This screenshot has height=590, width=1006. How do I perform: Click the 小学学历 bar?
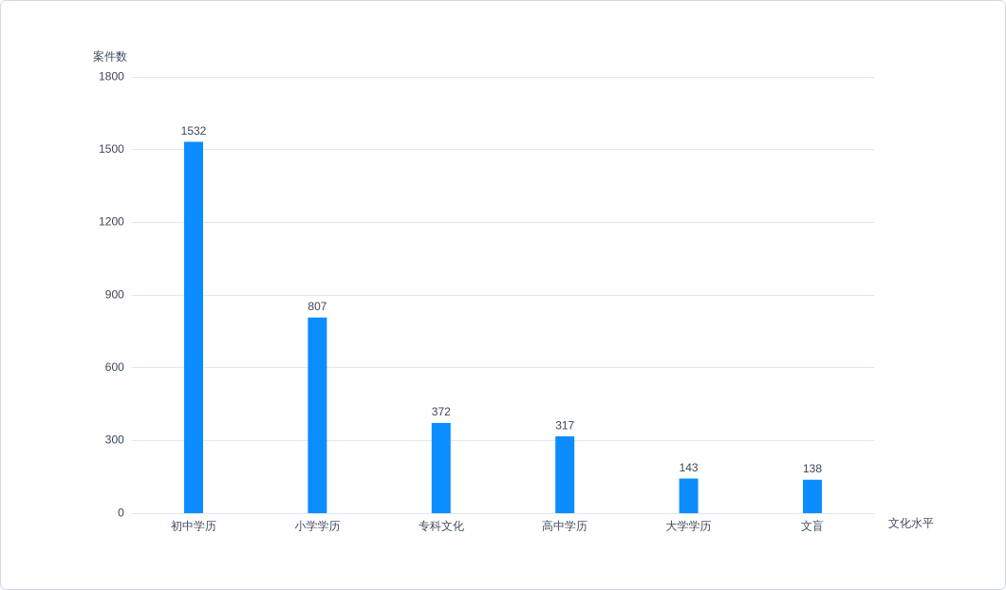point(318,415)
